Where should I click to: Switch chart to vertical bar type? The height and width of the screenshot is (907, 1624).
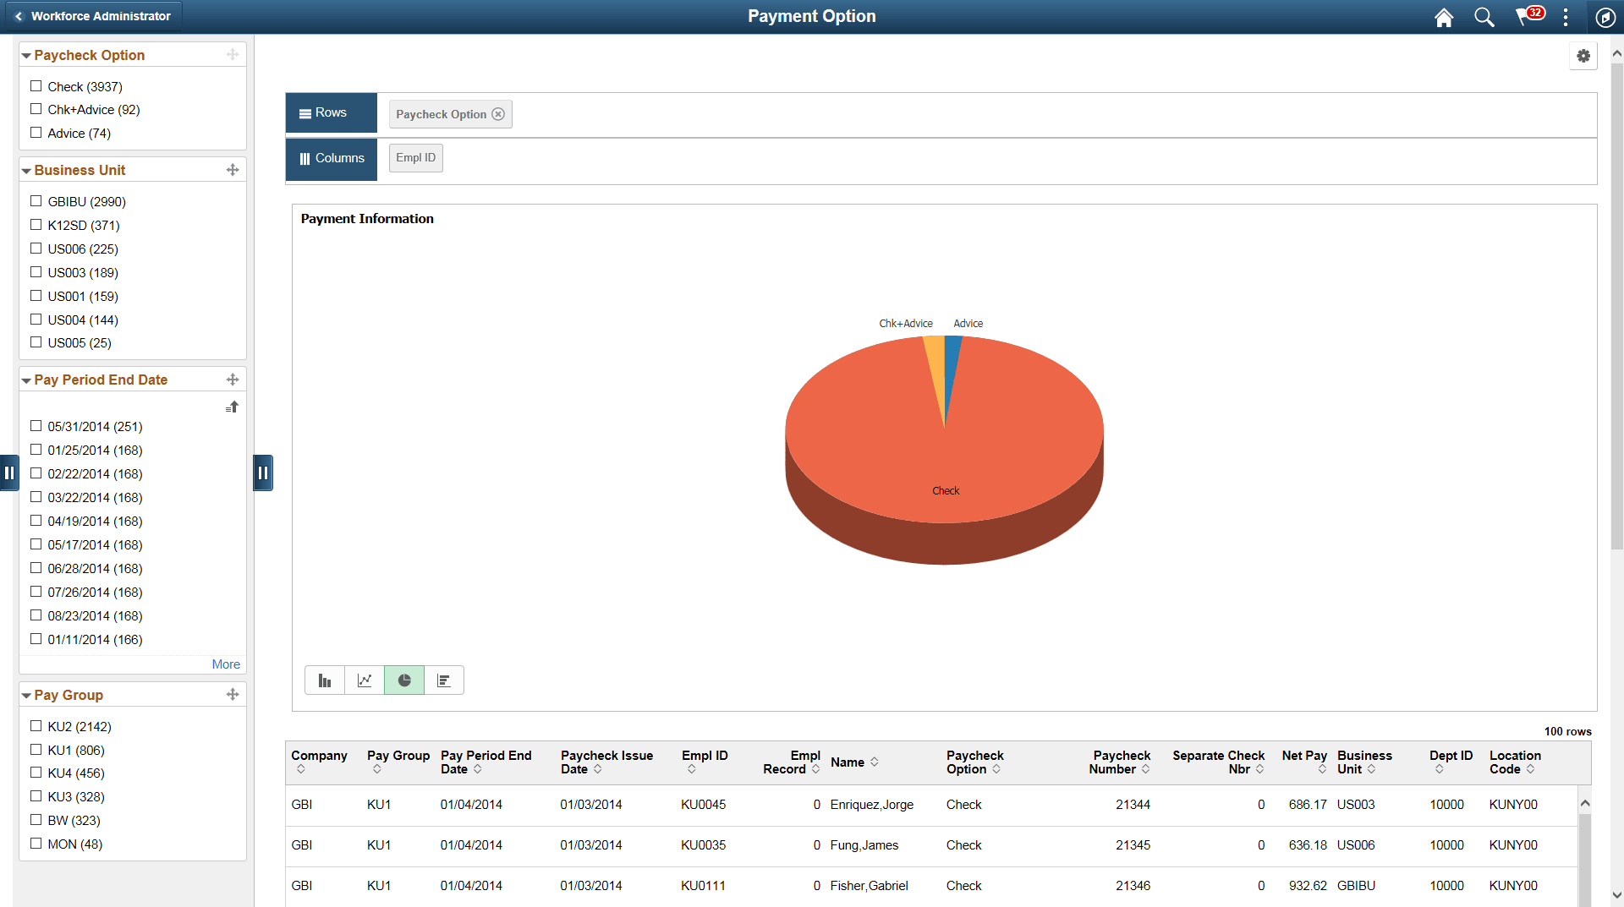[x=324, y=680]
